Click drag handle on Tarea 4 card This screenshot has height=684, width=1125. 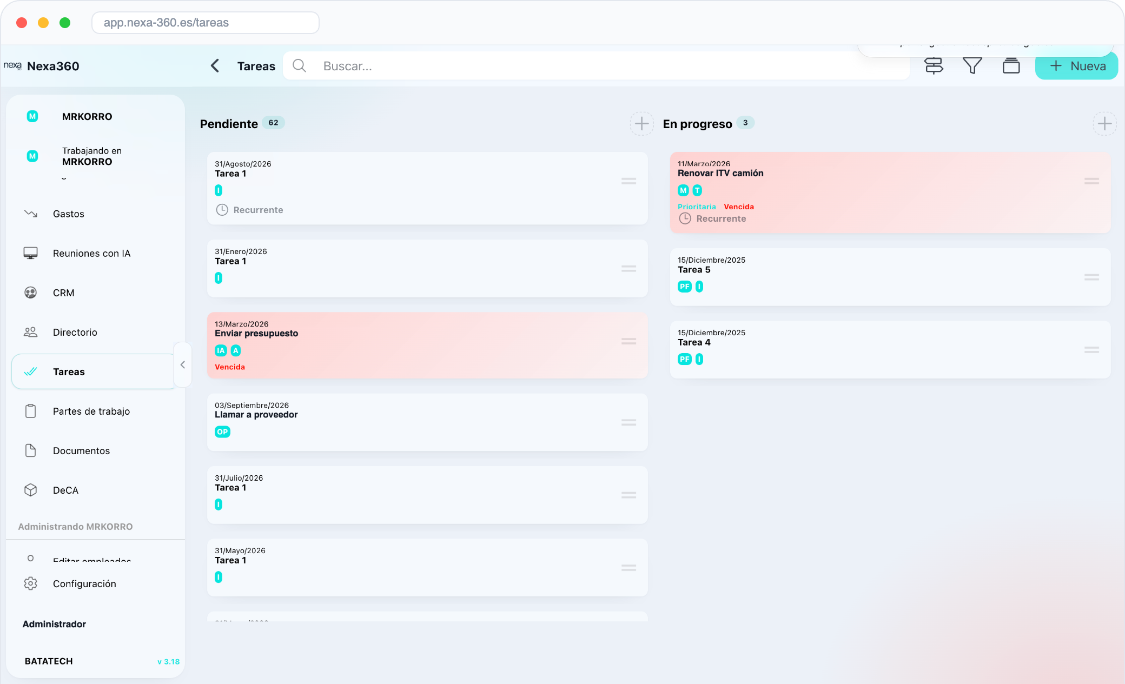pyautogui.click(x=1091, y=350)
